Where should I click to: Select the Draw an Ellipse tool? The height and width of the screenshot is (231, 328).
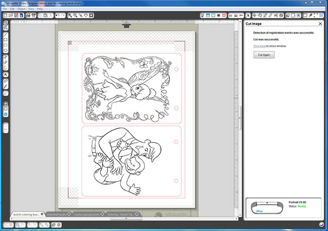[5, 51]
